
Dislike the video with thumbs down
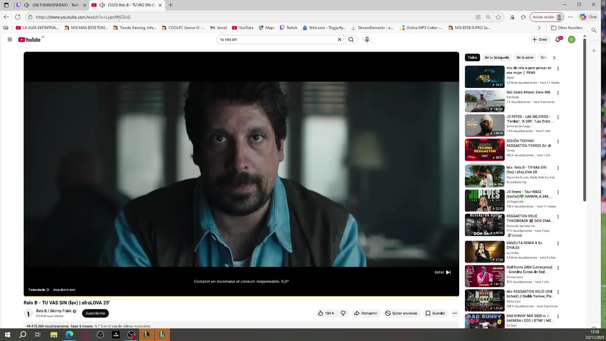point(343,313)
